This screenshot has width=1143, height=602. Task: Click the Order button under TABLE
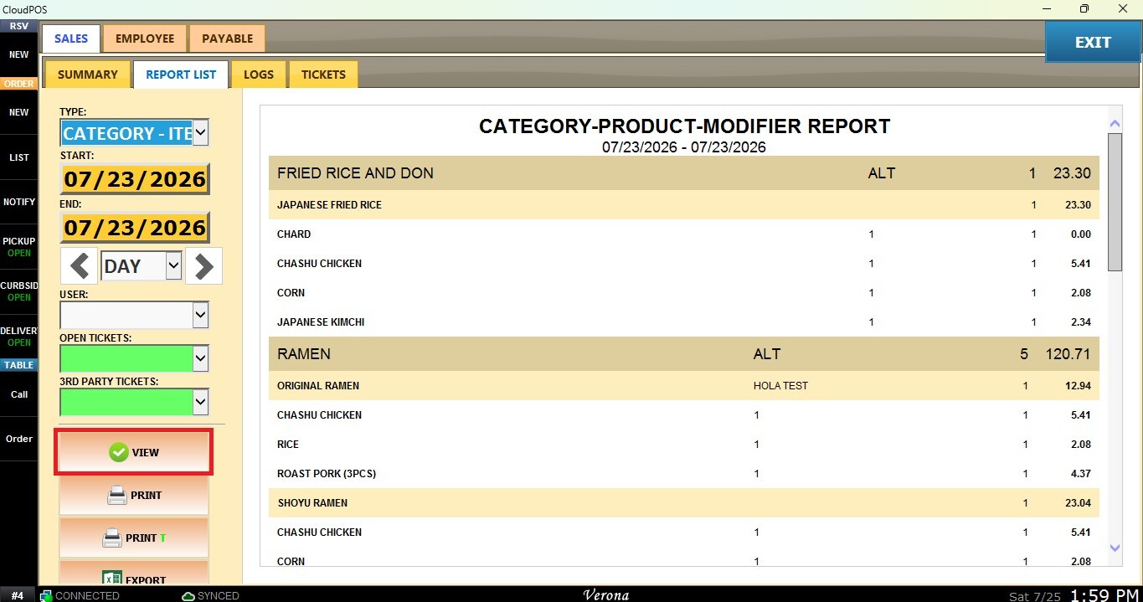[18, 439]
